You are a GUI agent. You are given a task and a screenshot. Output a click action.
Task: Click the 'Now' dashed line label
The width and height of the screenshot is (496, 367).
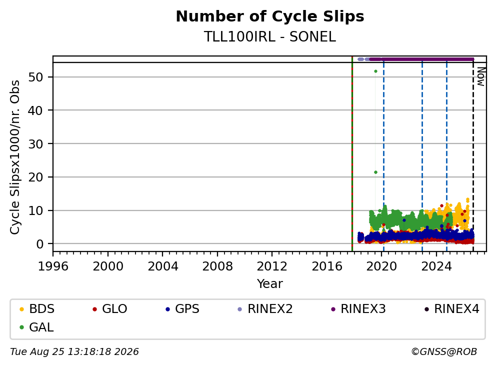point(481,76)
